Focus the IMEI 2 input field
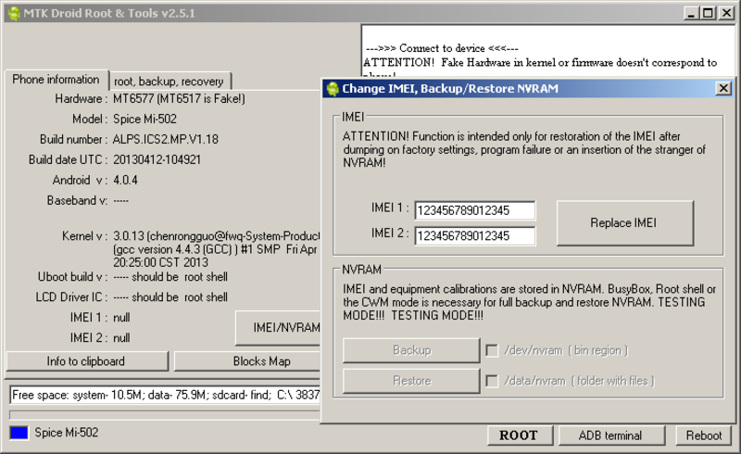The height and width of the screenshot is (454, 741). coord(475,236)
